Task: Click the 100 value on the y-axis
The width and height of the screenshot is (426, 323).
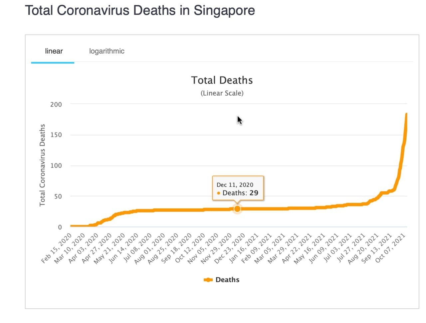Action: (56, 165)
